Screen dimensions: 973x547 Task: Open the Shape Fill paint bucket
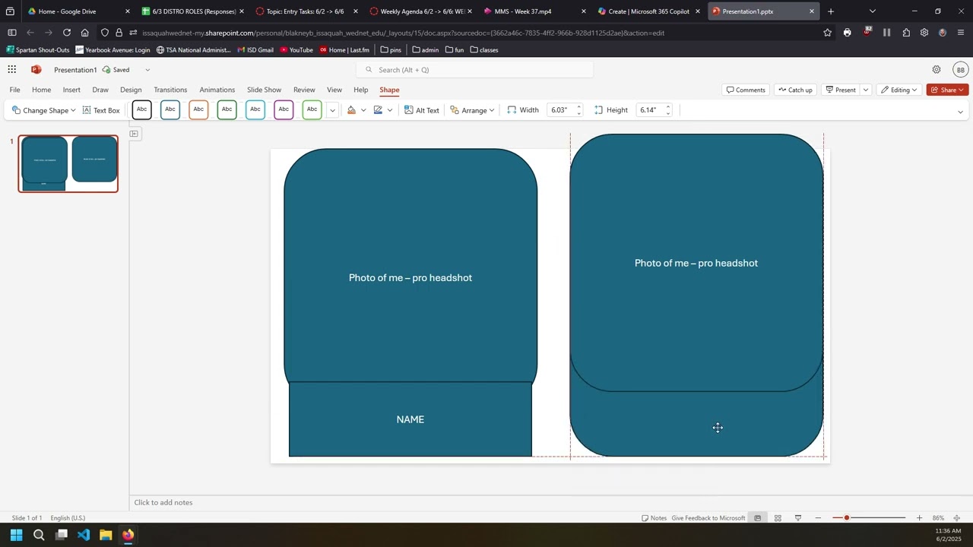(x=351, y=110)
